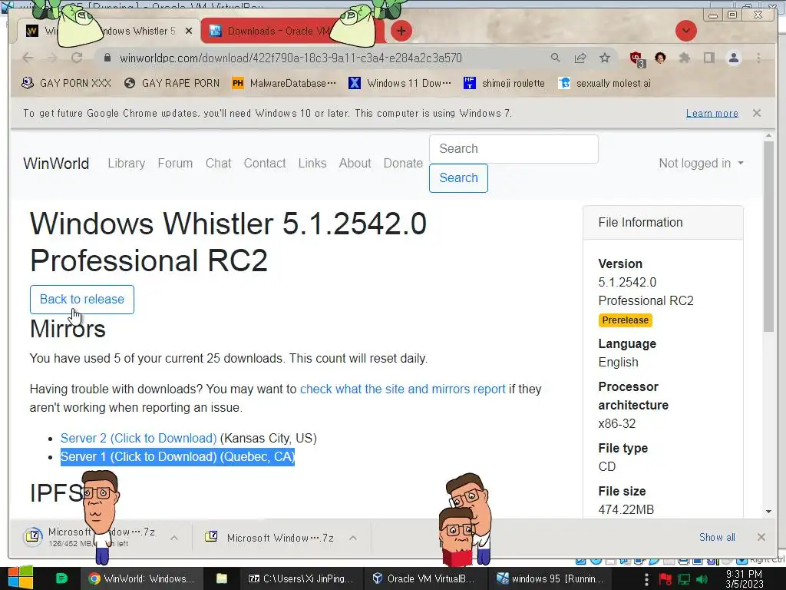Viewport: 786px width, 590px height.
Task: View site info via the padlock icon
Action: [x=107, y=58]
